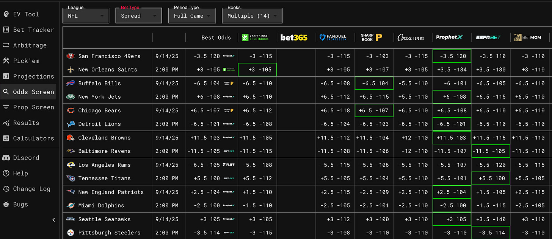Click highlighted Steelers -3.5 114 ESPN BET odds
552x239 pixels.
point(491,233)
